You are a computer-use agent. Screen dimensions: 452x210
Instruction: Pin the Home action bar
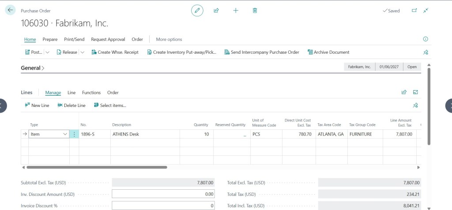(426, 52)
